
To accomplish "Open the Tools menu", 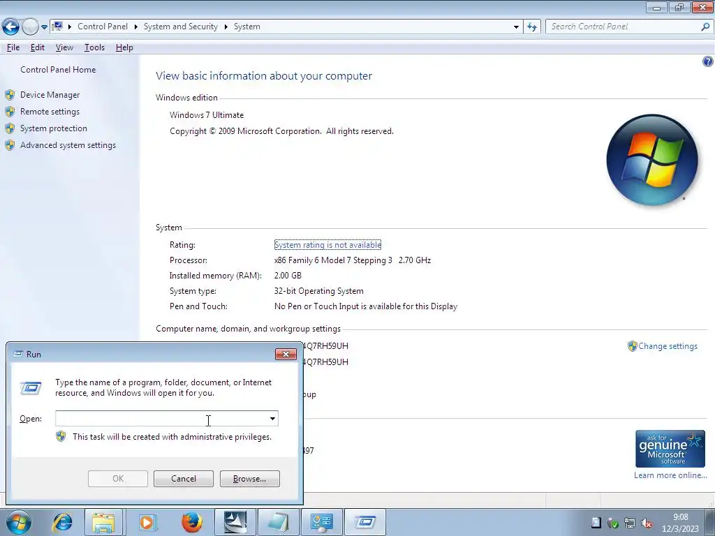I will [94, 47].
